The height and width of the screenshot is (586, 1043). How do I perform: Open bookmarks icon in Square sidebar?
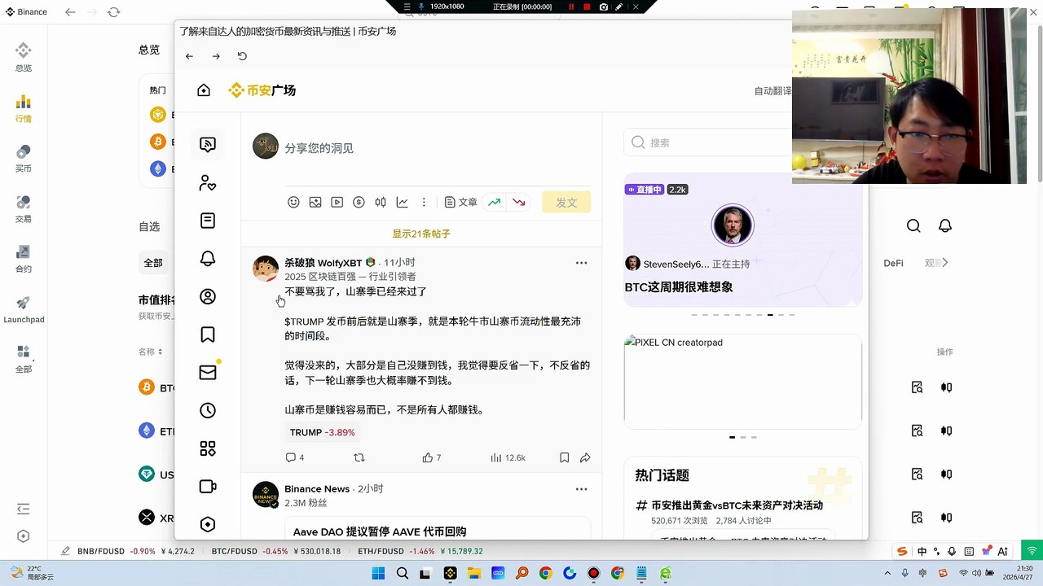208,335
